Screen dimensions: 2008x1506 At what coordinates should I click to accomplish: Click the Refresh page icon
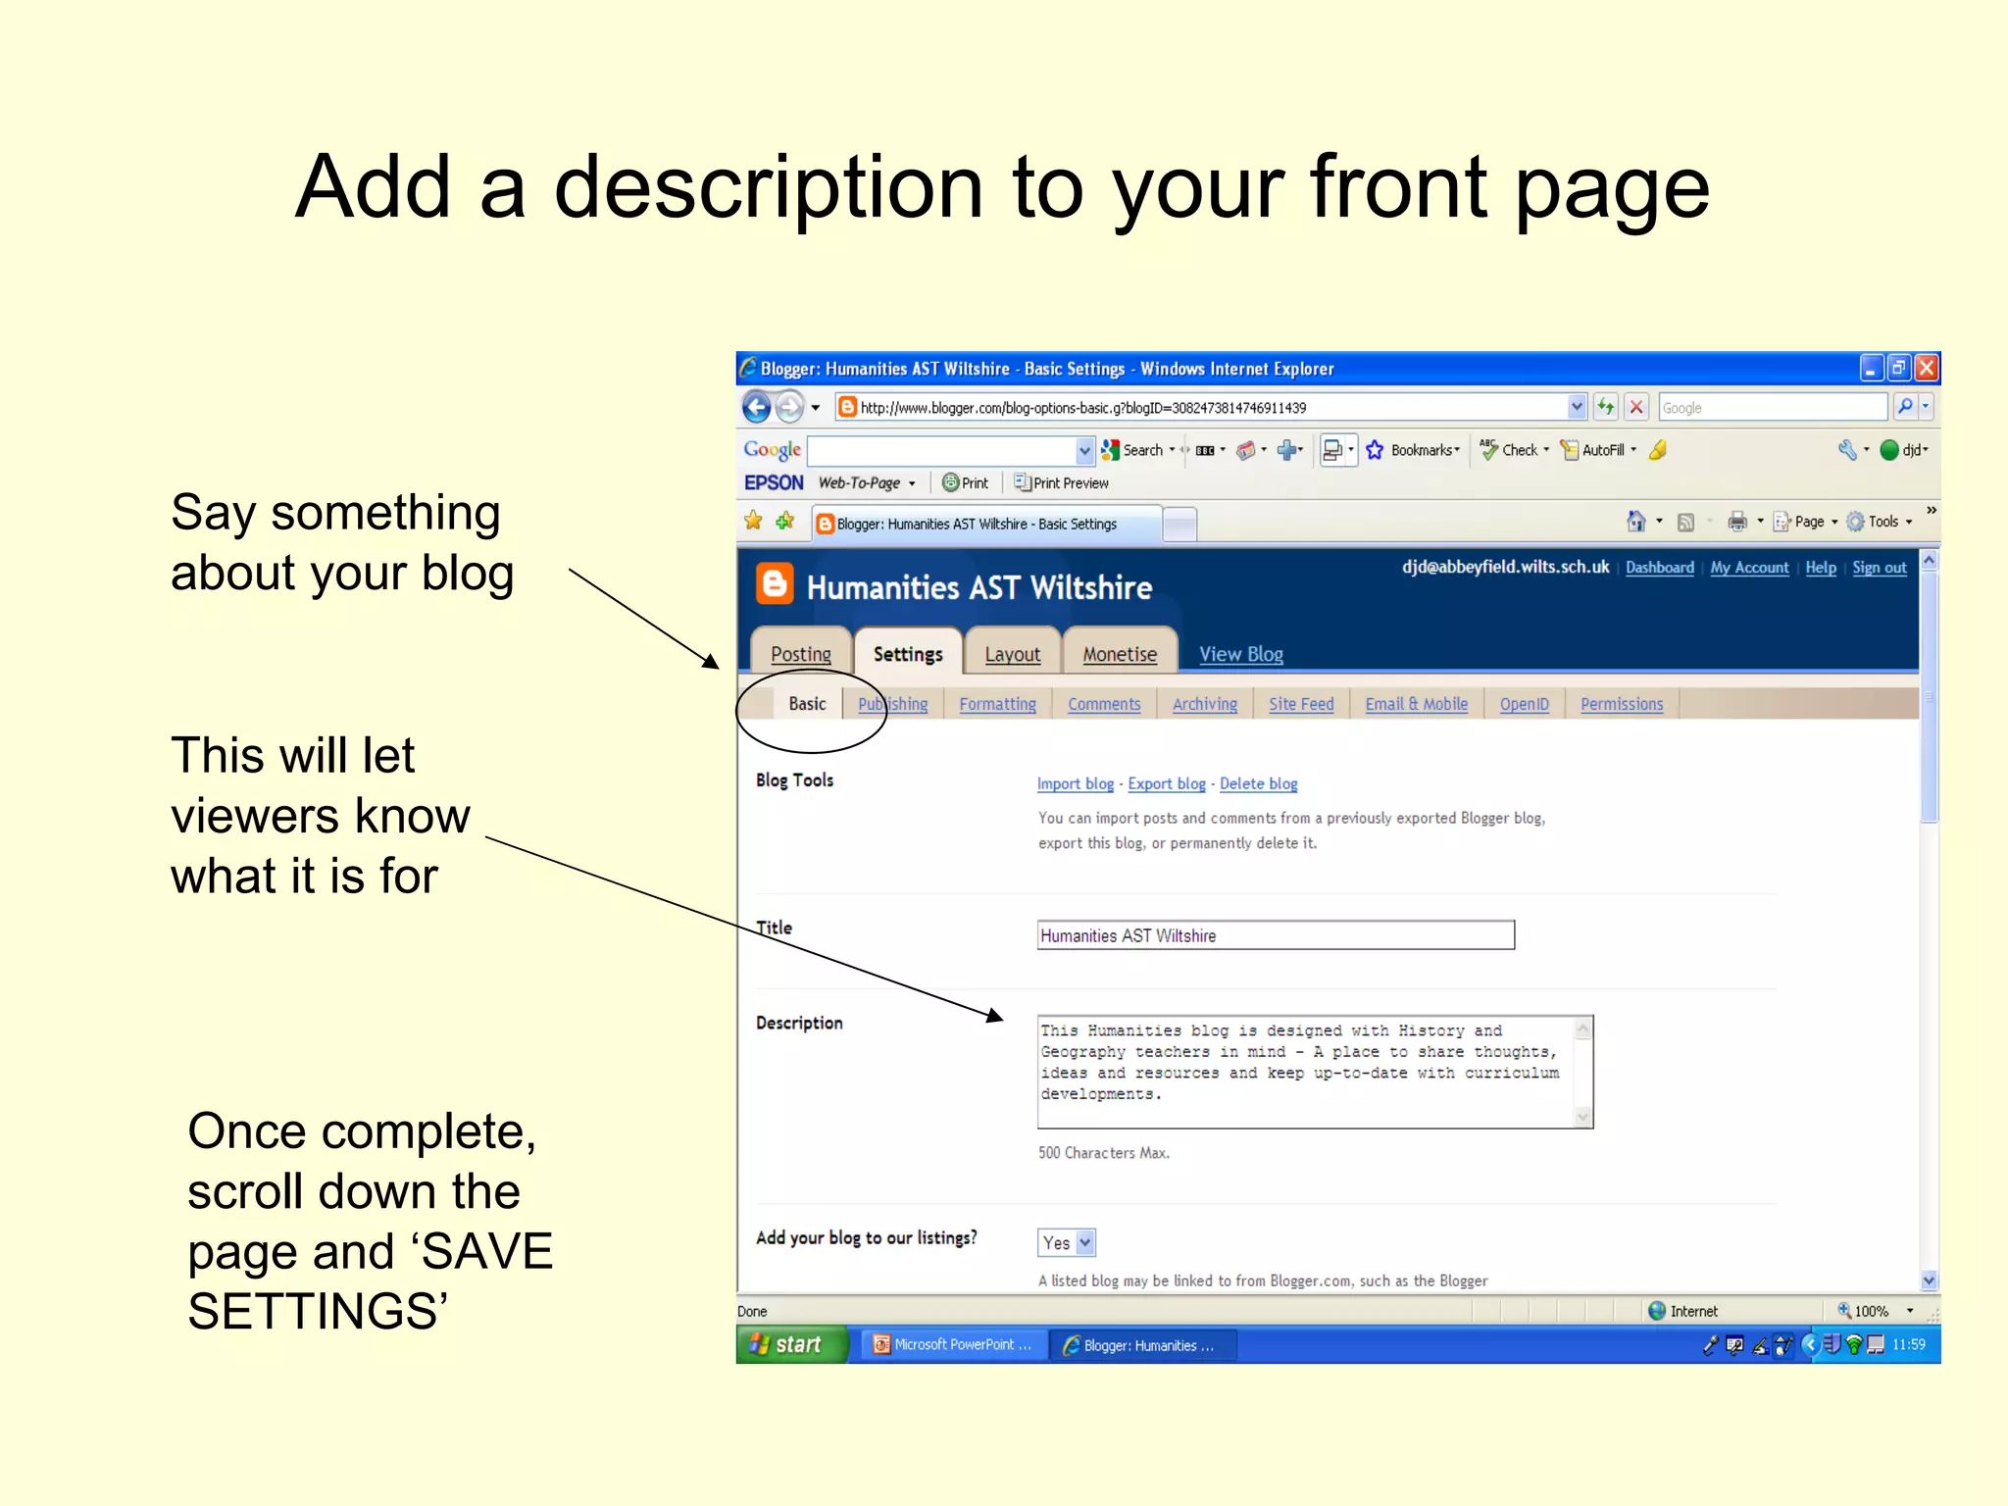(1605, 406)
